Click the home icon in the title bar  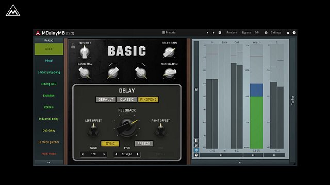(x=288, y=33)
